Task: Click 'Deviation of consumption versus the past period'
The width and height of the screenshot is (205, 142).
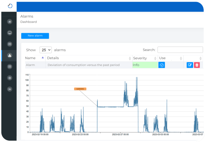Action: tap(84, 65)
